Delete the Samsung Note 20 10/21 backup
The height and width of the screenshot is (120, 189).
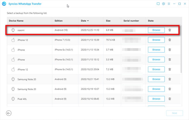[x=170, y=79]
